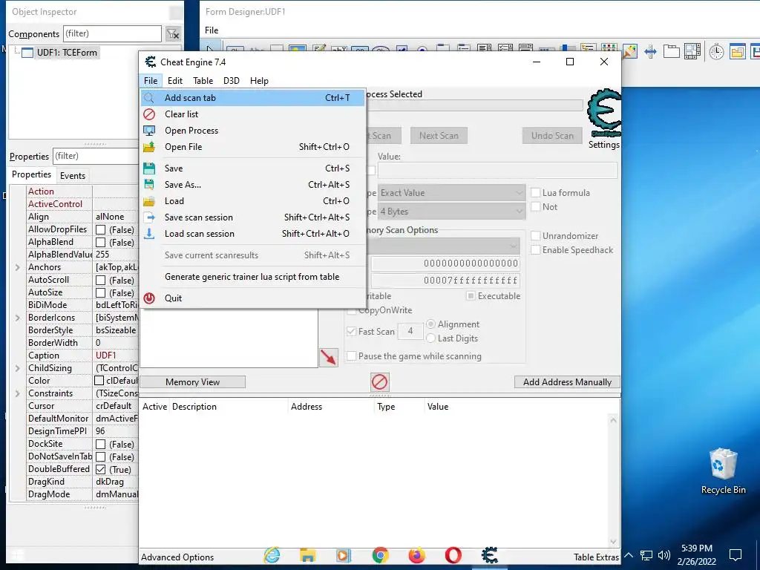Select Generate generic trainer lua script from table

tap(252, 277)
